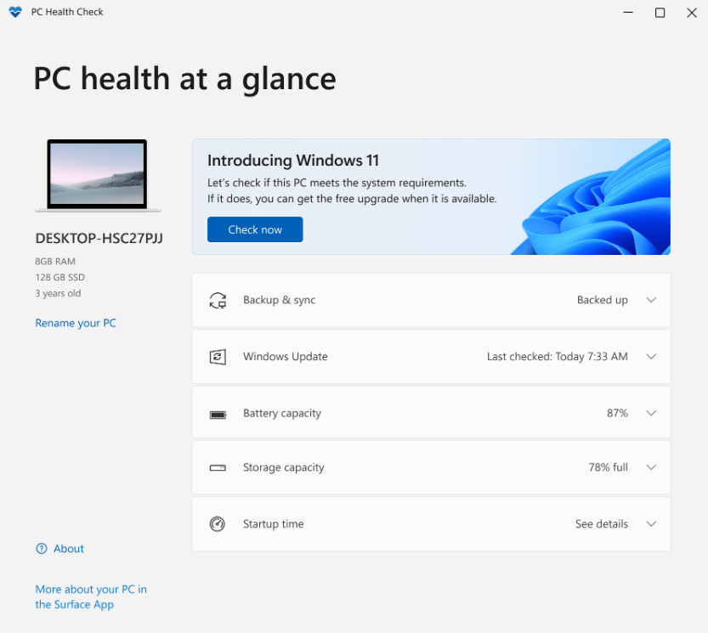This screenshot has width=708, height=633.
Task: Click the 87% battery value
Action: point(617,413)
